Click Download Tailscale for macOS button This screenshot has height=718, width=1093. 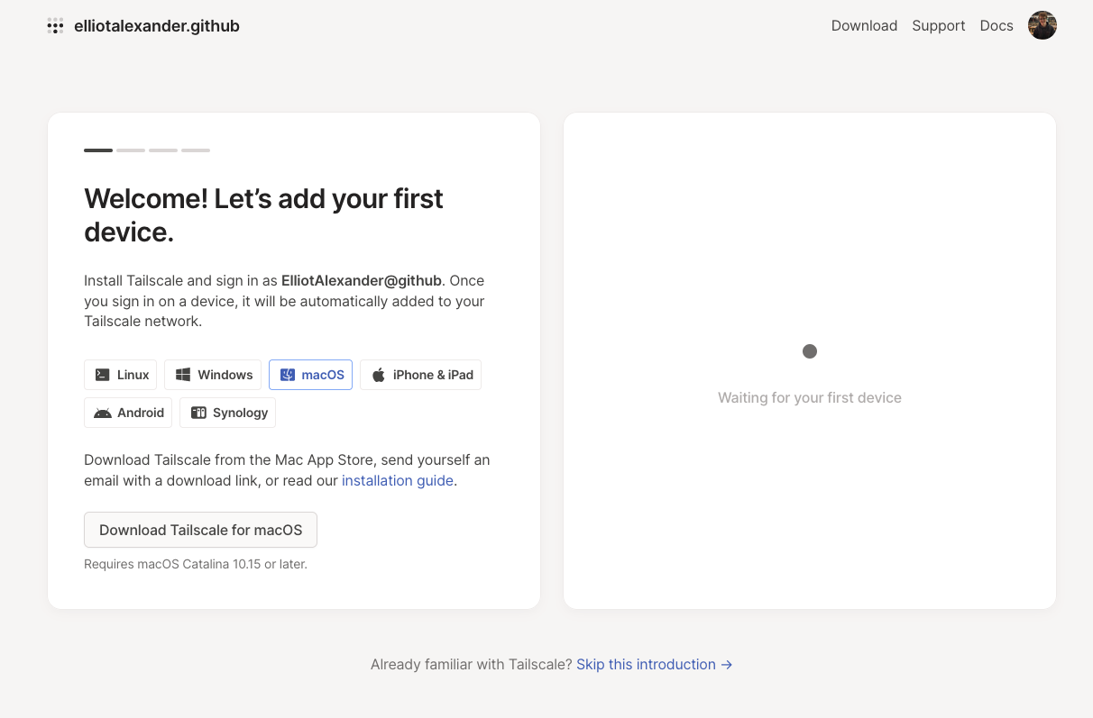coord(200,530)
